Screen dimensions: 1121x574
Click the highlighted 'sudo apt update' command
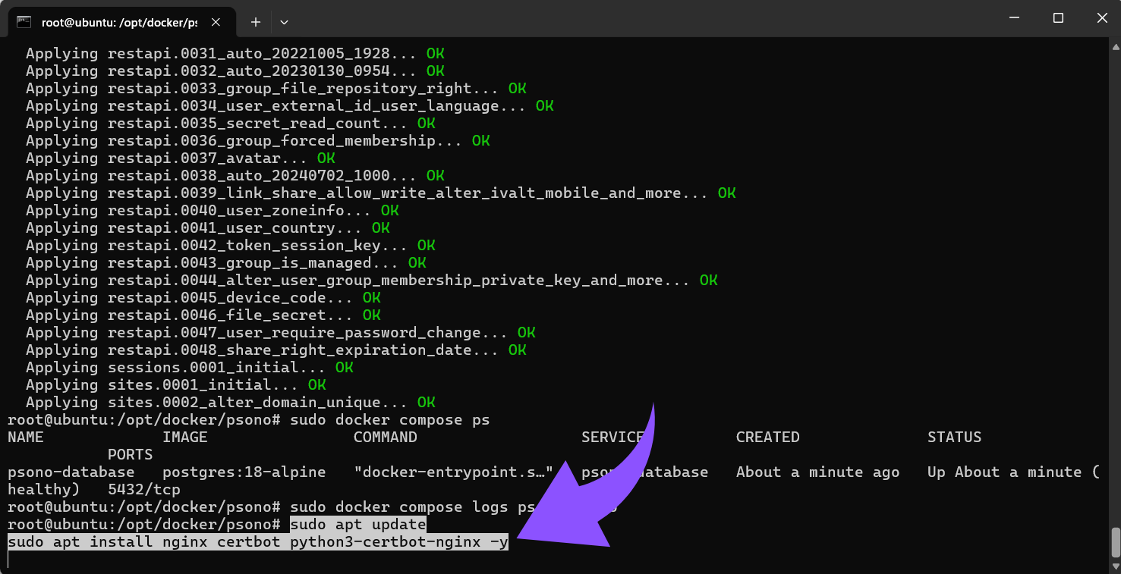pos(357,525)
